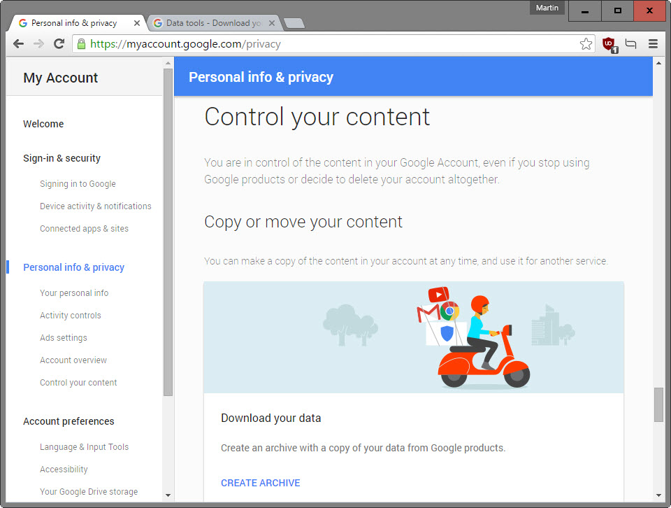Click the Google favicon on the first tab
Screen dimensions: 671x508
pyautogui.click(x=22, y=23)
